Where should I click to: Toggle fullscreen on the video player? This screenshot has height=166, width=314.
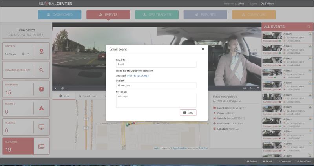point(258,88)
